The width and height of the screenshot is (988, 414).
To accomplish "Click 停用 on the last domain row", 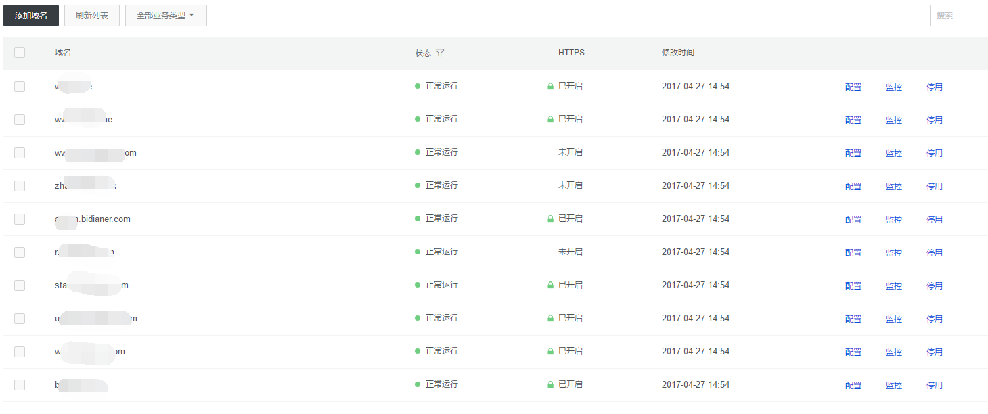I will click(935, 386).
